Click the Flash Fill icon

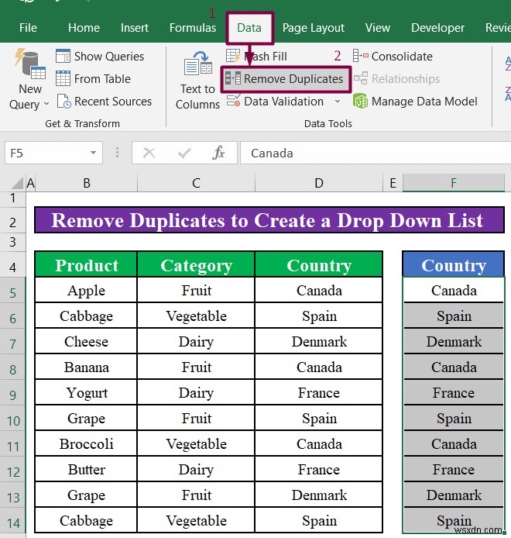pyautogui.click(x=233, y=56)
